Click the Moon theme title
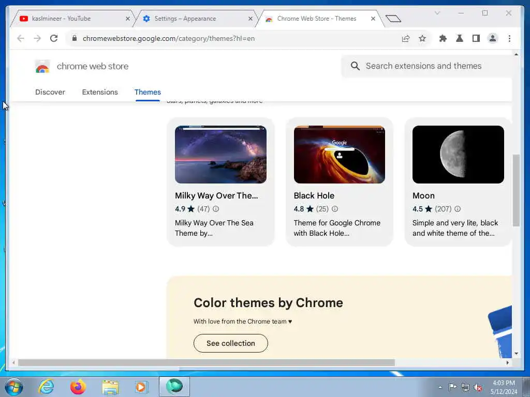Viewport: 530px width, 397px height. click(x=423, y=196)
